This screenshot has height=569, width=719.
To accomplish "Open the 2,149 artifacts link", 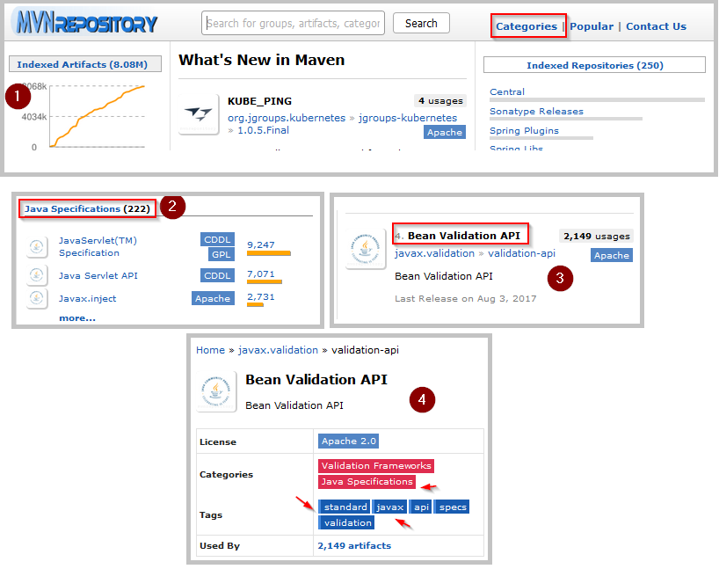I will pos(354,545).
